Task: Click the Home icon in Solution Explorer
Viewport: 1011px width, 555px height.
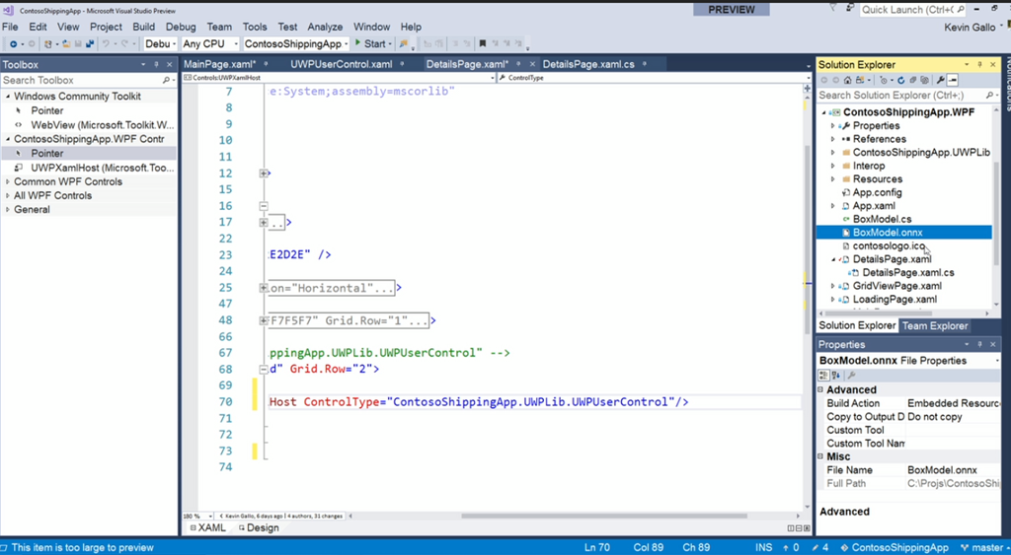Action: 848,80
